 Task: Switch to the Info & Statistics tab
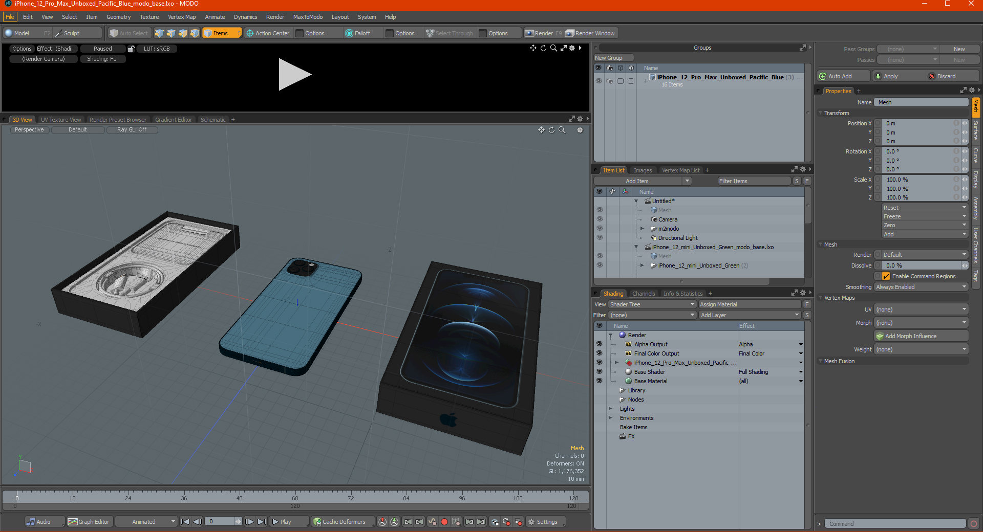pyautogui.click(x=683, y=294)
